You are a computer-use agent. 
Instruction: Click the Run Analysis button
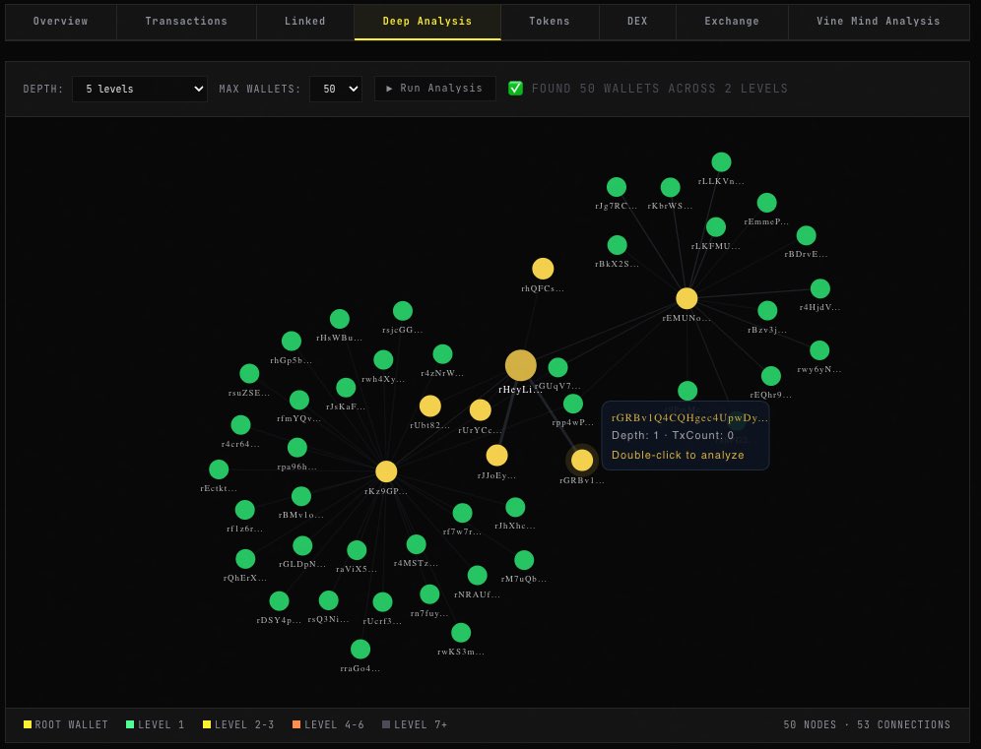[434, 89]
